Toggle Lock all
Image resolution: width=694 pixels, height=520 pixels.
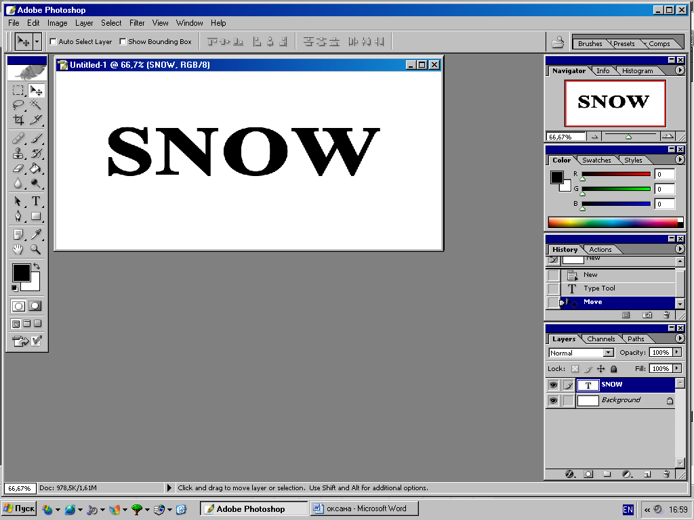coord(613,369)
